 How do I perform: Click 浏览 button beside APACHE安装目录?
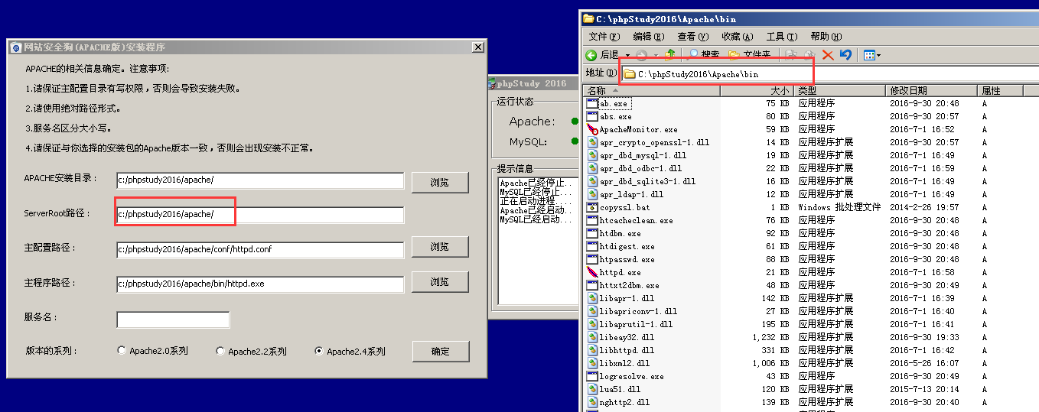[440, 182]
